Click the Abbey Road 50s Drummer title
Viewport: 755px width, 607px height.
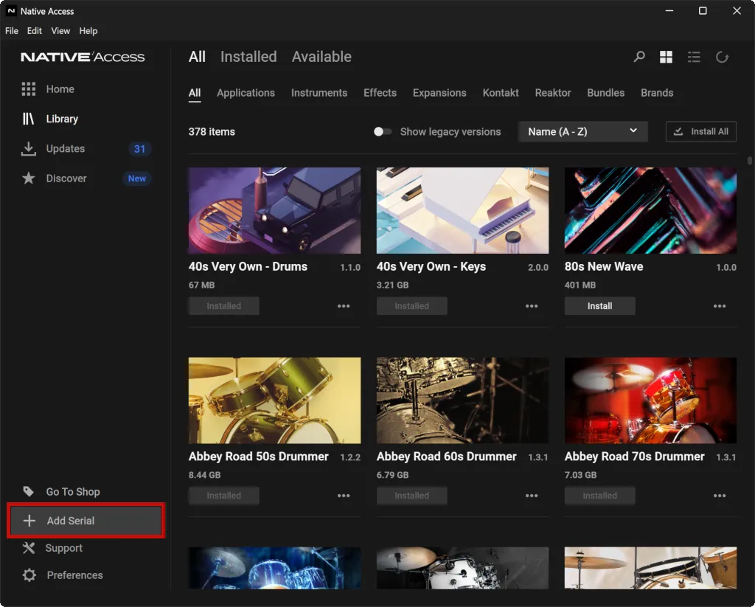tap(259, 457)
